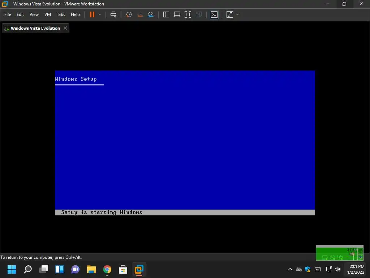This screenshot has height=278, width=370.
Task: Close the Windows Vista Evolution tab
Action: coord(65,28)
